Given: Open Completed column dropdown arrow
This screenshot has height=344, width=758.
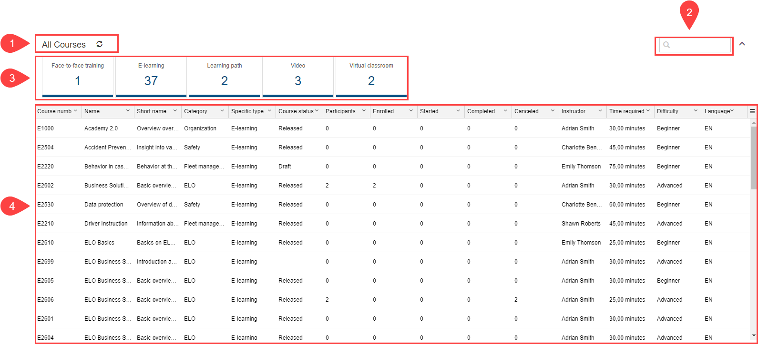Looking at the screenshot, I should coord(505,111).
